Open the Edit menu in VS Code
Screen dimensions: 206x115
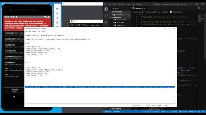point(115,4)
